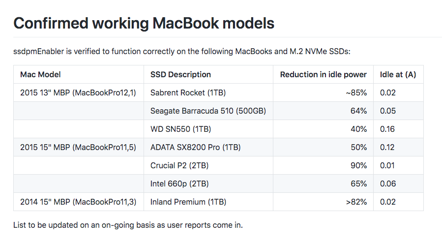The height and width of the screenshot is (246, 442).
Task: Click the "Confirmed working MacBook models" heading
Action: (x=144, y=23)
